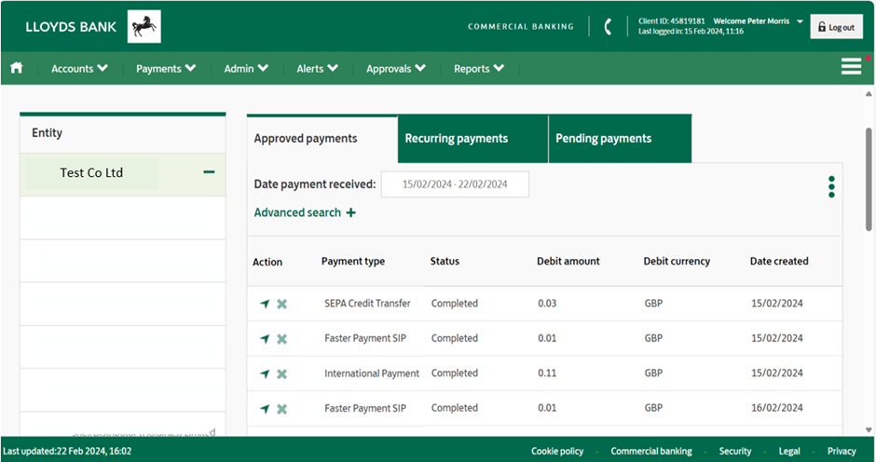
Task: Click GBP currency in SEPA Credit Transfer row
Action: tap(653, 304)
